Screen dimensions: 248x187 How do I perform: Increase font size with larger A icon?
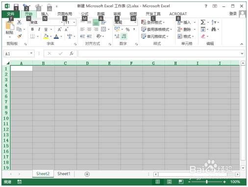click(59, 29)
